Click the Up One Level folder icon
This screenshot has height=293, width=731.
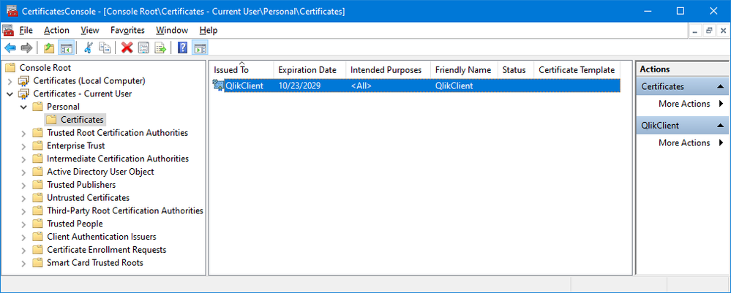pos(49,47)
